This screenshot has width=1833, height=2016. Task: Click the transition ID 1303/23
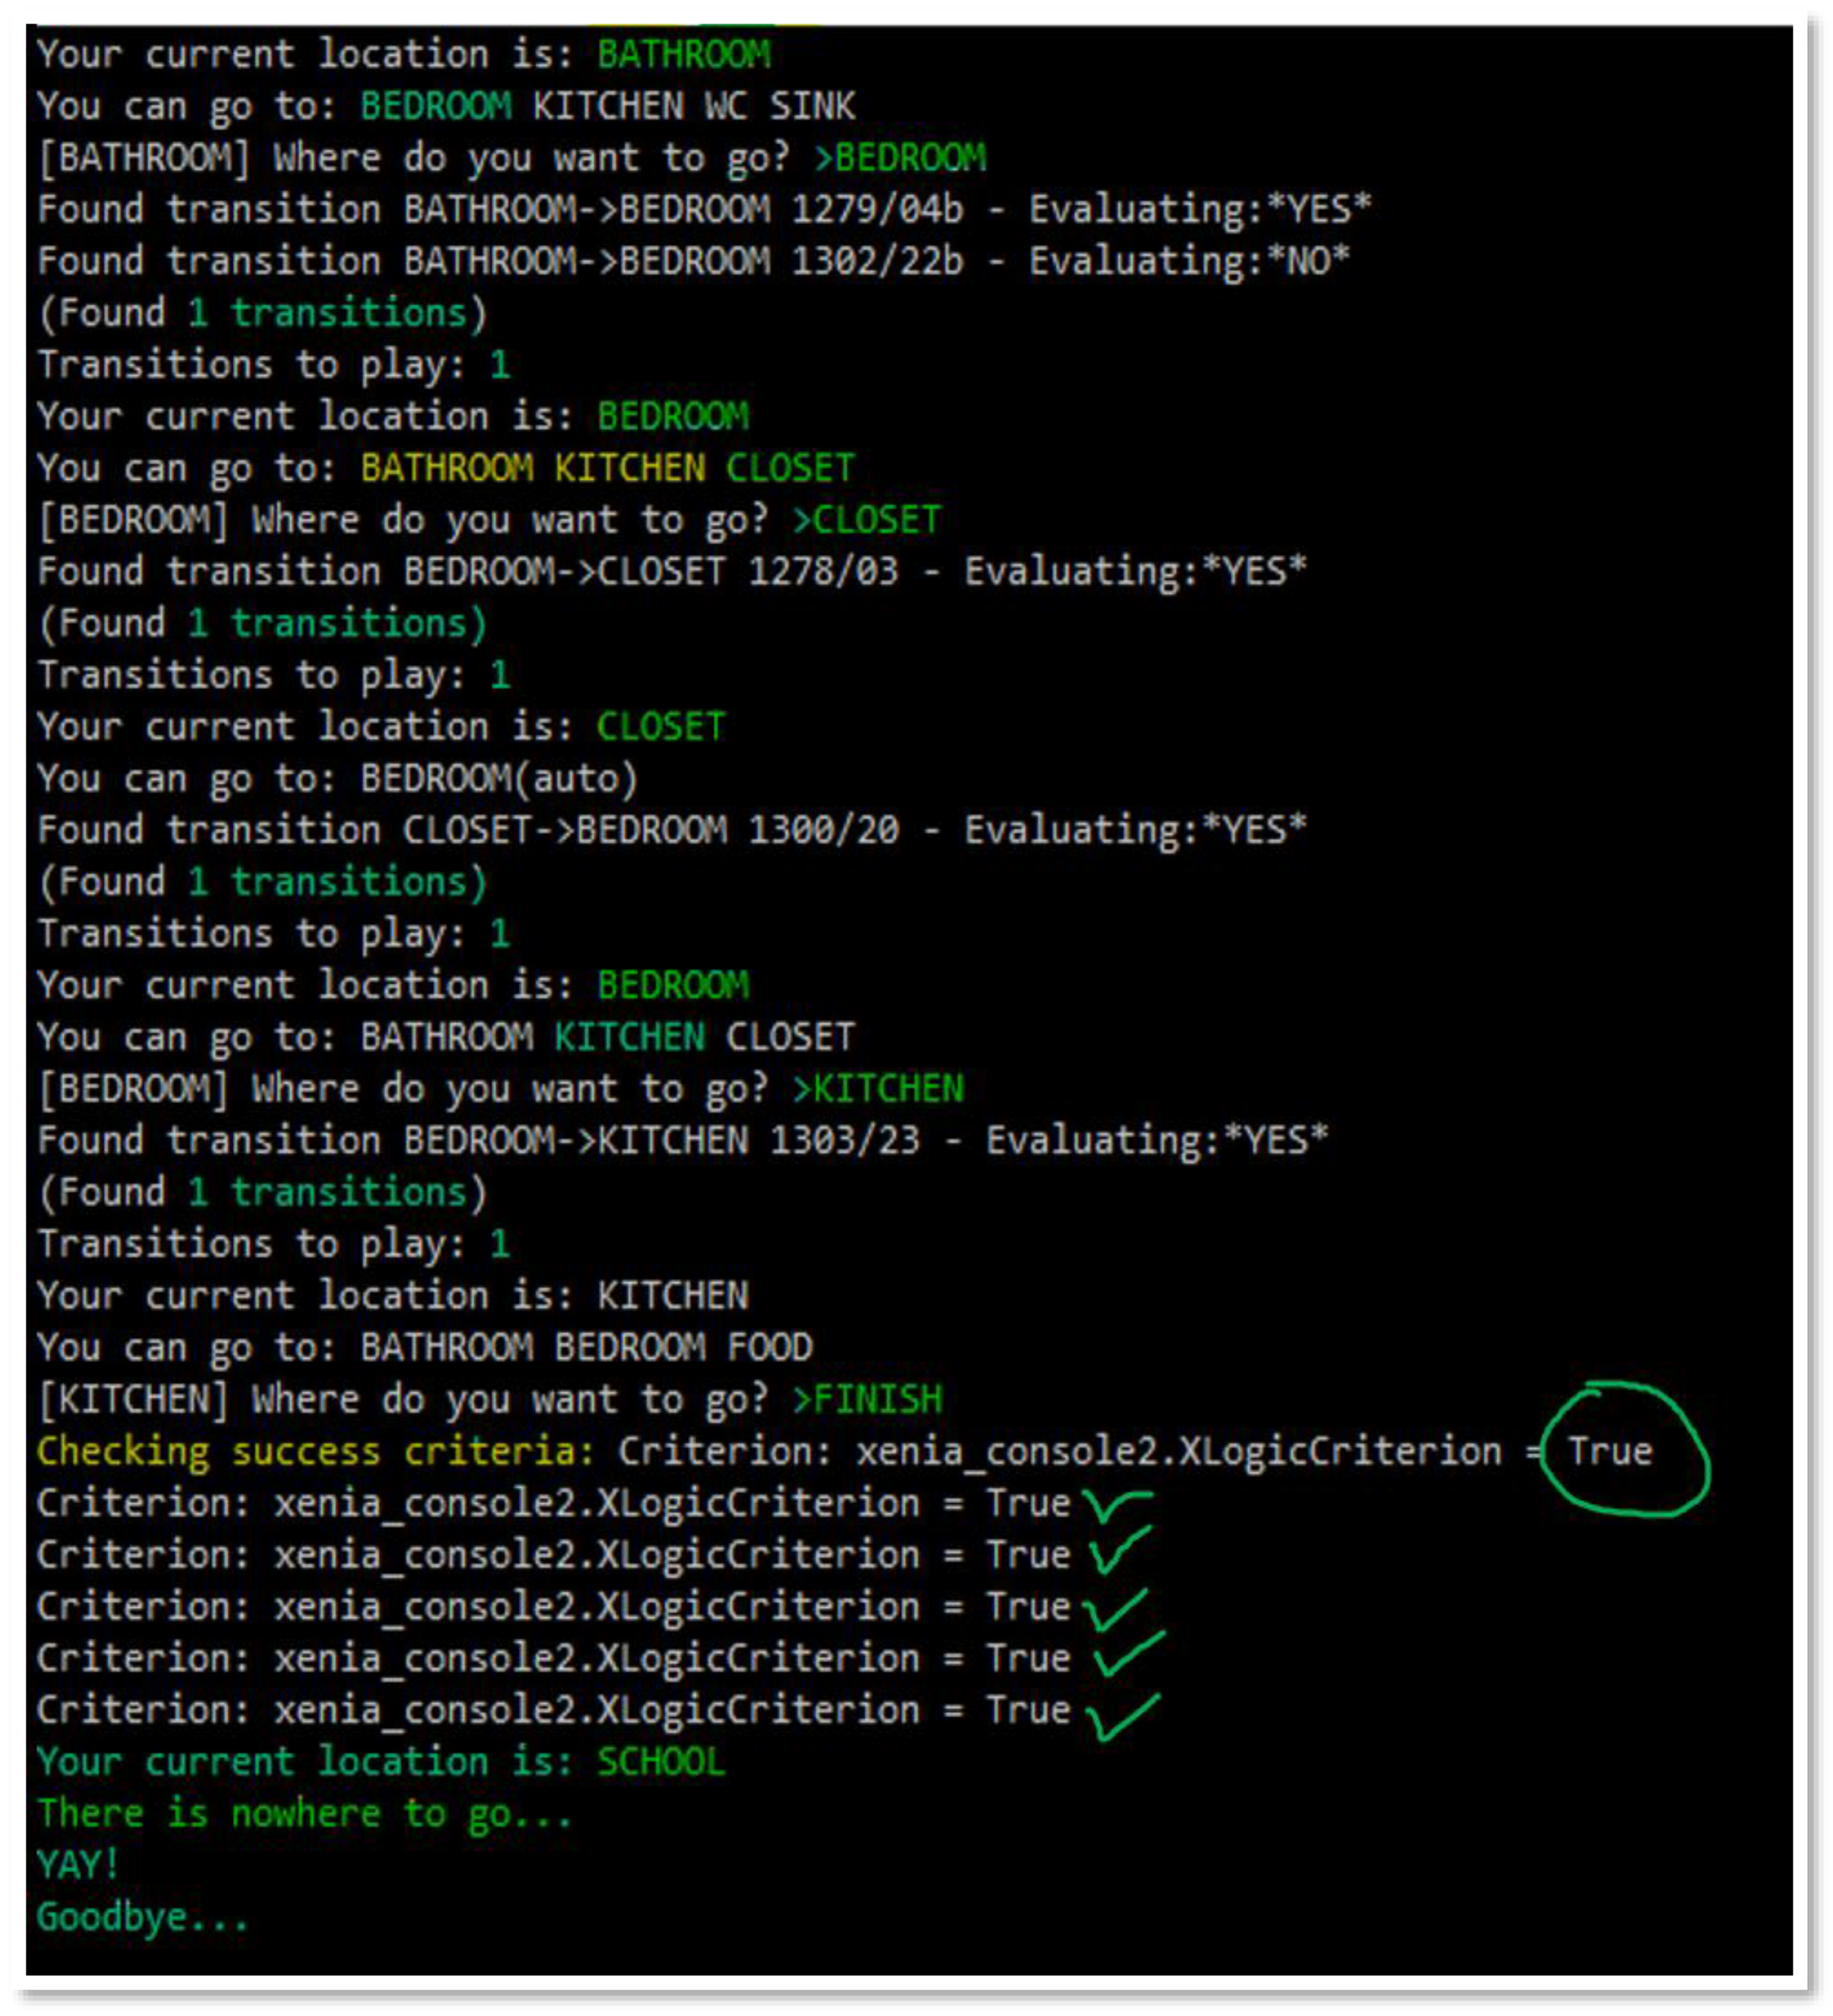click(845, 1140)
